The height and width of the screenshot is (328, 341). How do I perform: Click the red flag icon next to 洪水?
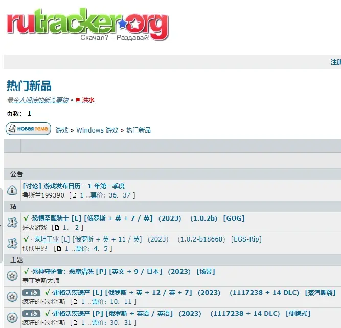pyautogui.click(x=78, y=100)
